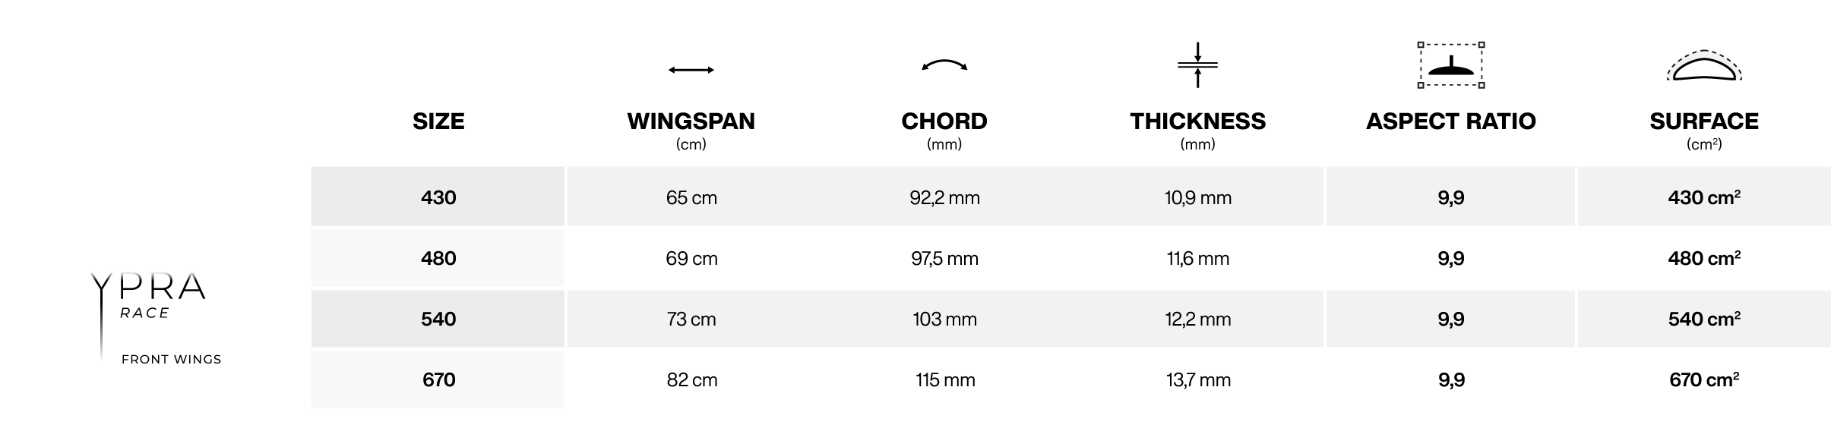The image size is (1831, 425).
Task: Select the SIZE column header
Action: [x=438, y=121]
